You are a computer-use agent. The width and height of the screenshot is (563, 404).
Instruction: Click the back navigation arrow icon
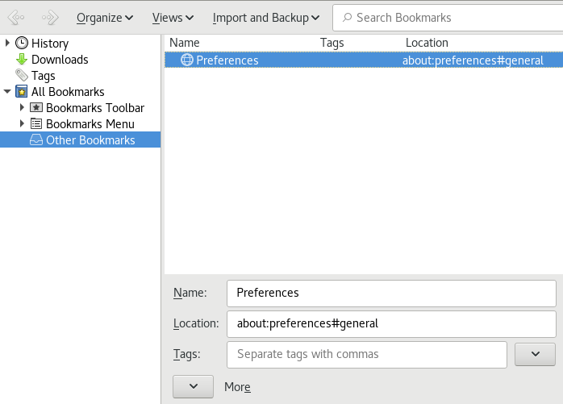tap(16, 17)
